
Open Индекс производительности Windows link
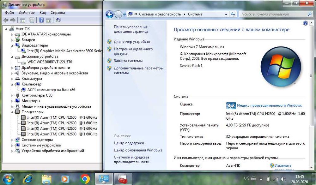(269, 105)
